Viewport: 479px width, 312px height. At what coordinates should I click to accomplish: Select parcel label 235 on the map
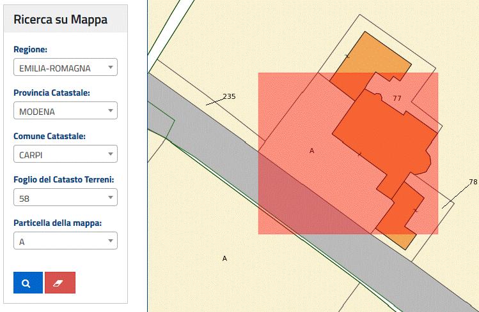tap(229, 96)
